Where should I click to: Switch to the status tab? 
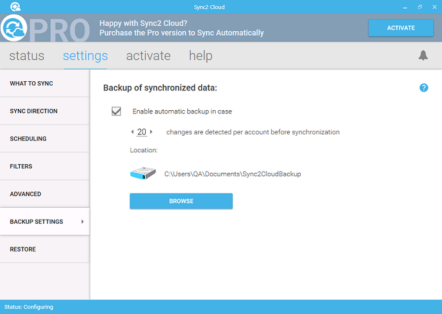click(x=27, y=56)
